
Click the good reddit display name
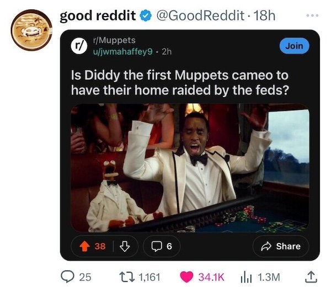(x=98, y=15)
